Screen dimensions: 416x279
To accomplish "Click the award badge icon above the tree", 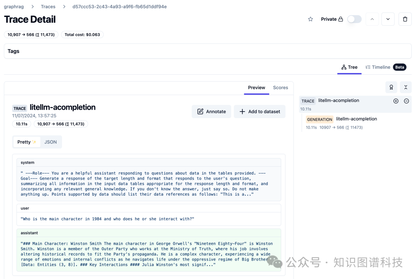I will 391,87.
